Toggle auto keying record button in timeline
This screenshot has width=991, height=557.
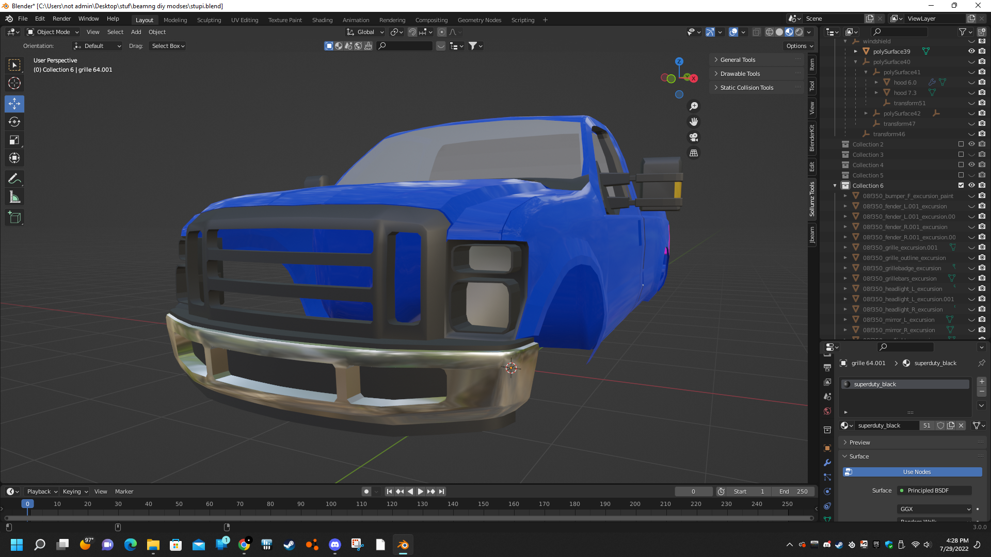point(366,492)
